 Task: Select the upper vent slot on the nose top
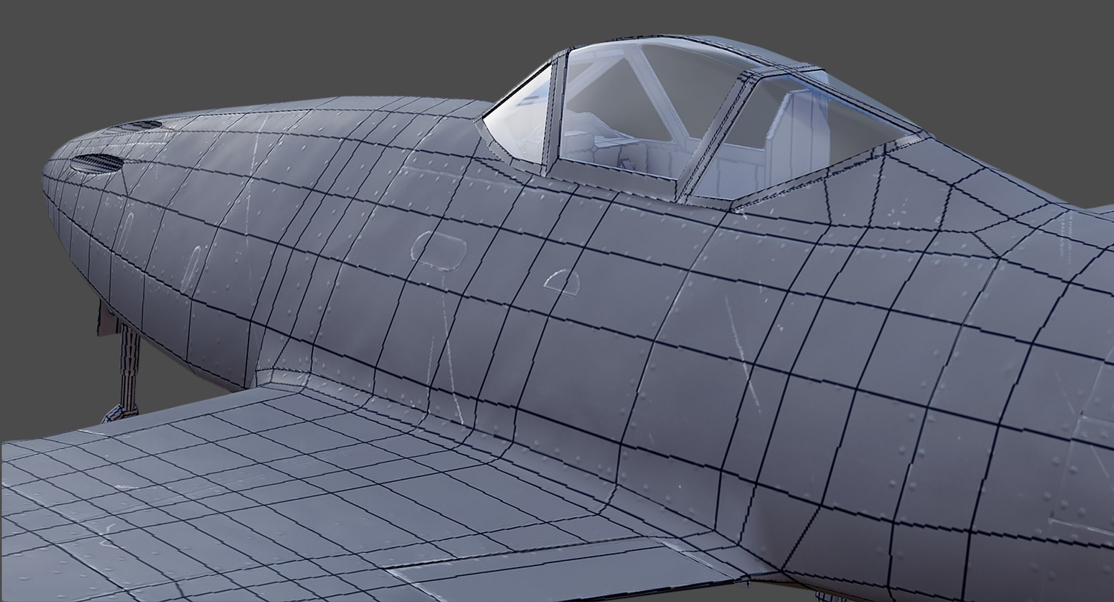coord(142,124)
